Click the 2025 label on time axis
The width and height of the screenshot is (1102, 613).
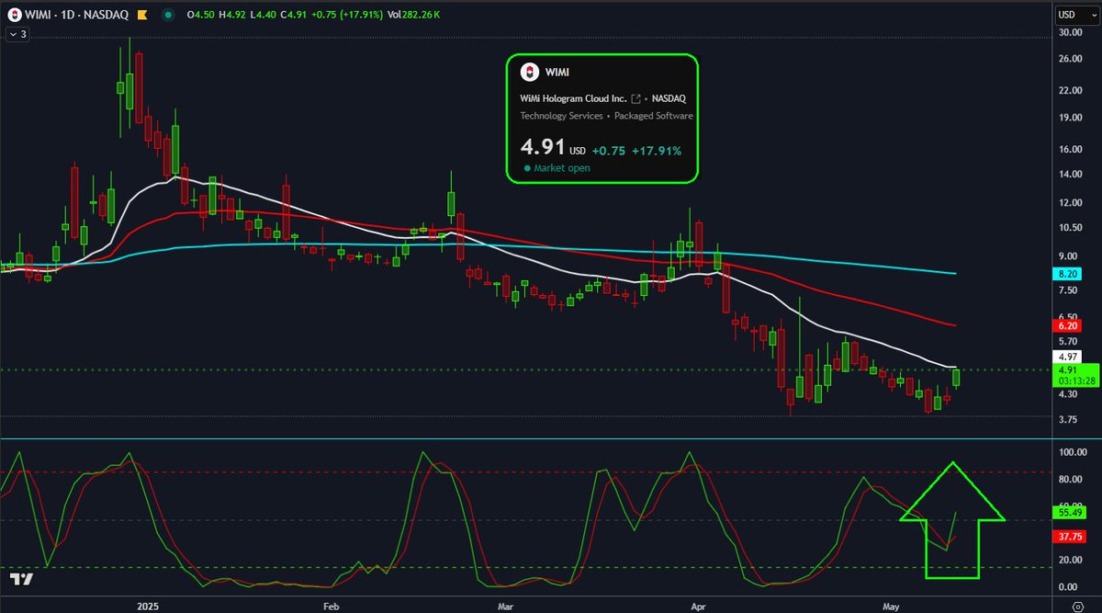point(148,607)
